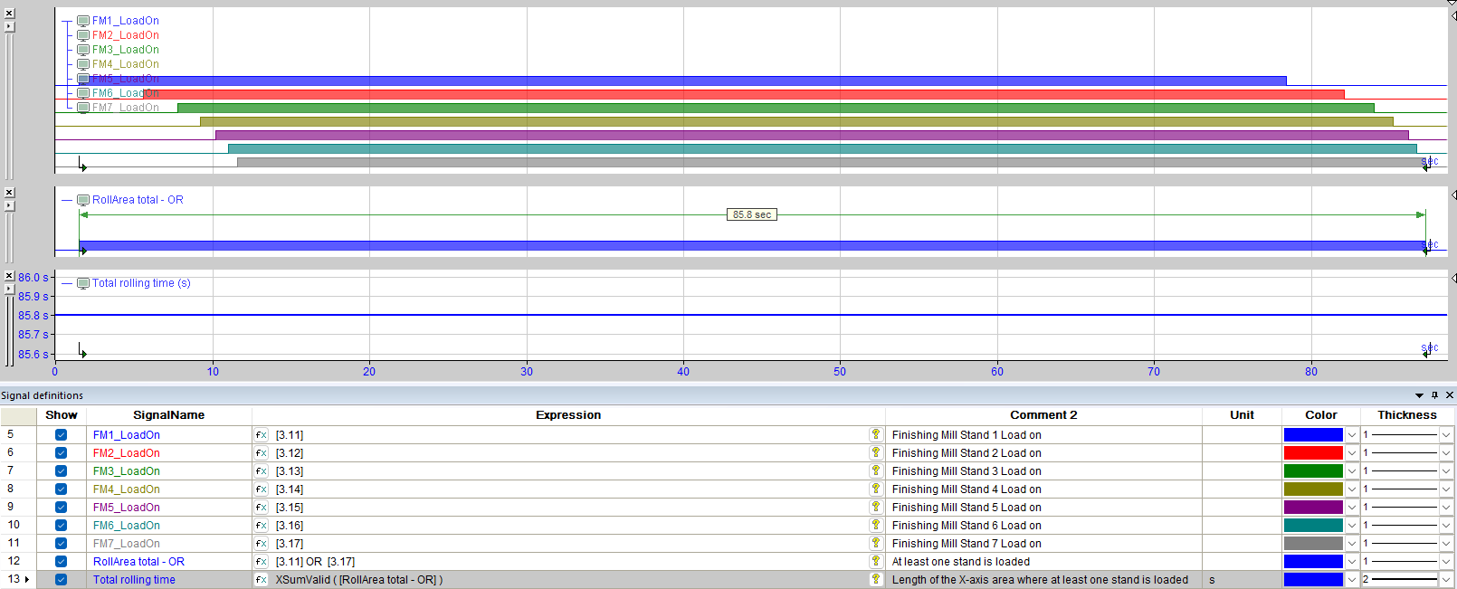Open expression builder fx for FM1_LoadOn
1457x589 pixels.
coord(261,435)
